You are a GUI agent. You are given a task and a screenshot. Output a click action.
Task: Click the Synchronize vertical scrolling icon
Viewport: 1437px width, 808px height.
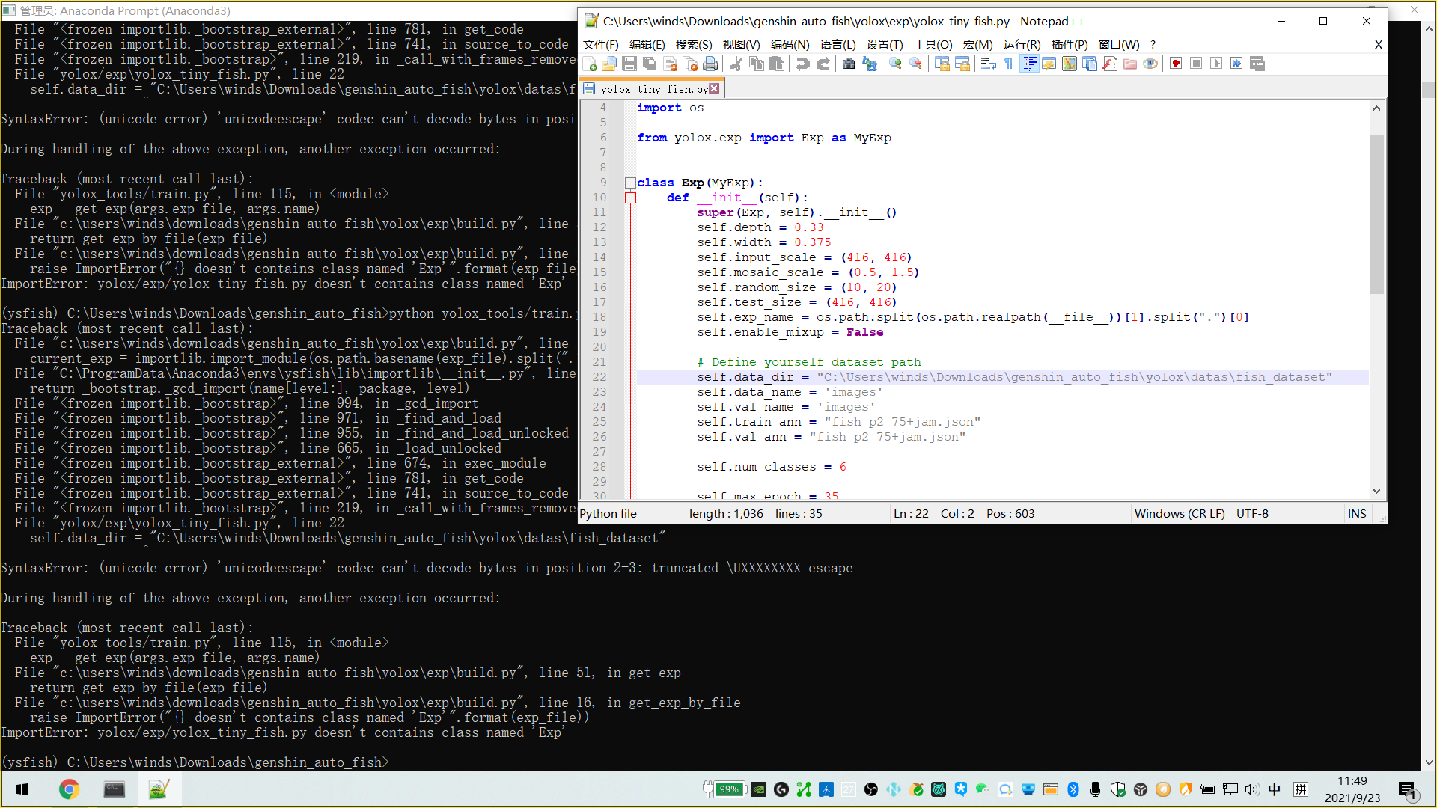(x=942, y=64)
